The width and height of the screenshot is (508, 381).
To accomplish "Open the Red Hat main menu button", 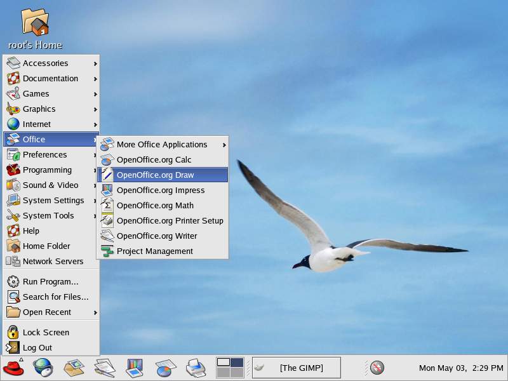I will tap(13, 368).
